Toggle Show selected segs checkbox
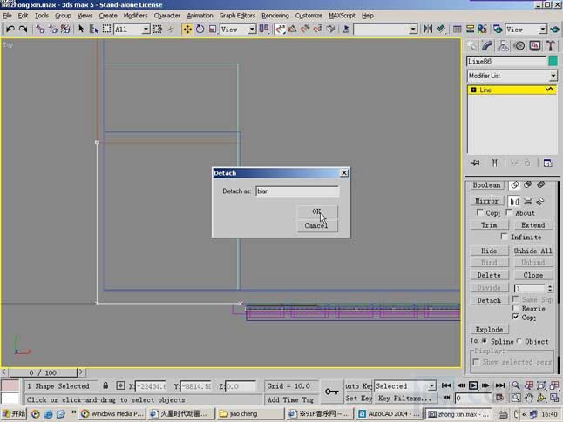The height and width of the screenshot is (422, 563). pyautogui.click(x=477, y=362)
